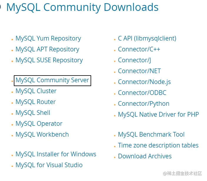Open the Connector/NET link
Viewport: 207px width, 181px height.
click(139, 71)
